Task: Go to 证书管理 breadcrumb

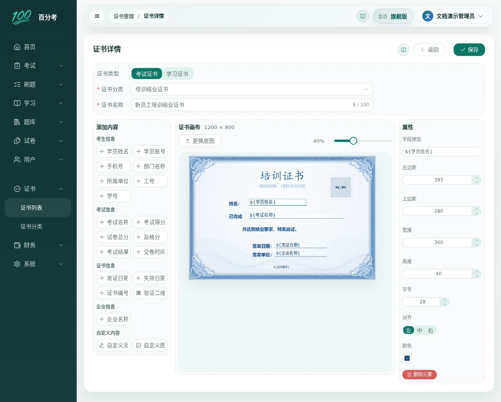Action: (124, 16)
